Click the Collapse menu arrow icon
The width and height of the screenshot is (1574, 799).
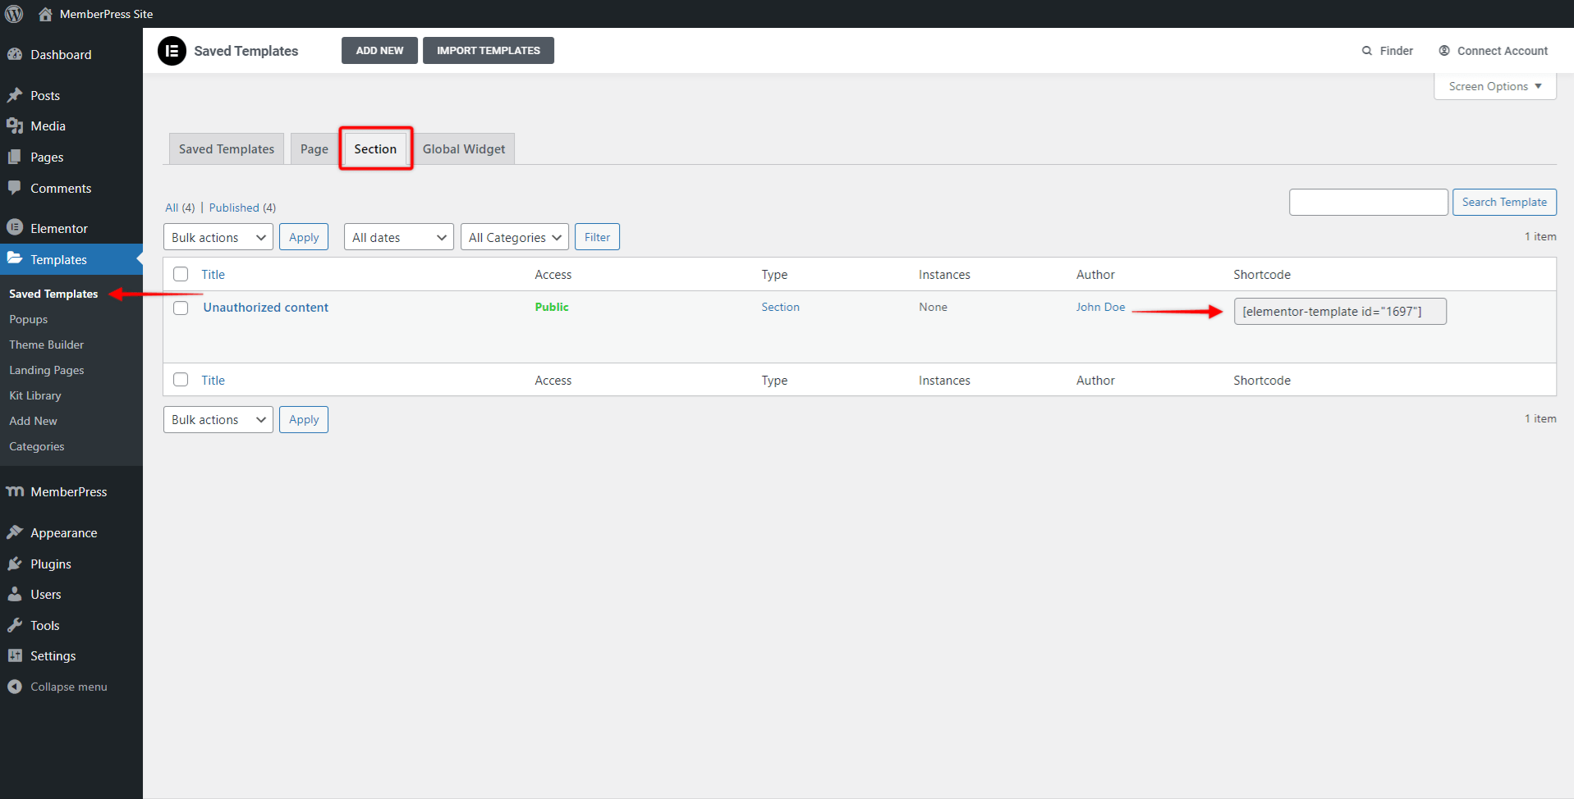[15, 687]
